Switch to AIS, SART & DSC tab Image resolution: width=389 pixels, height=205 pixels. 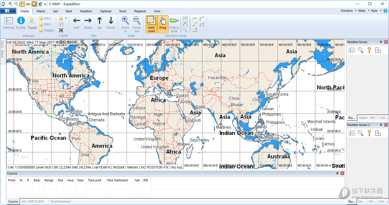tap(33, 201)
